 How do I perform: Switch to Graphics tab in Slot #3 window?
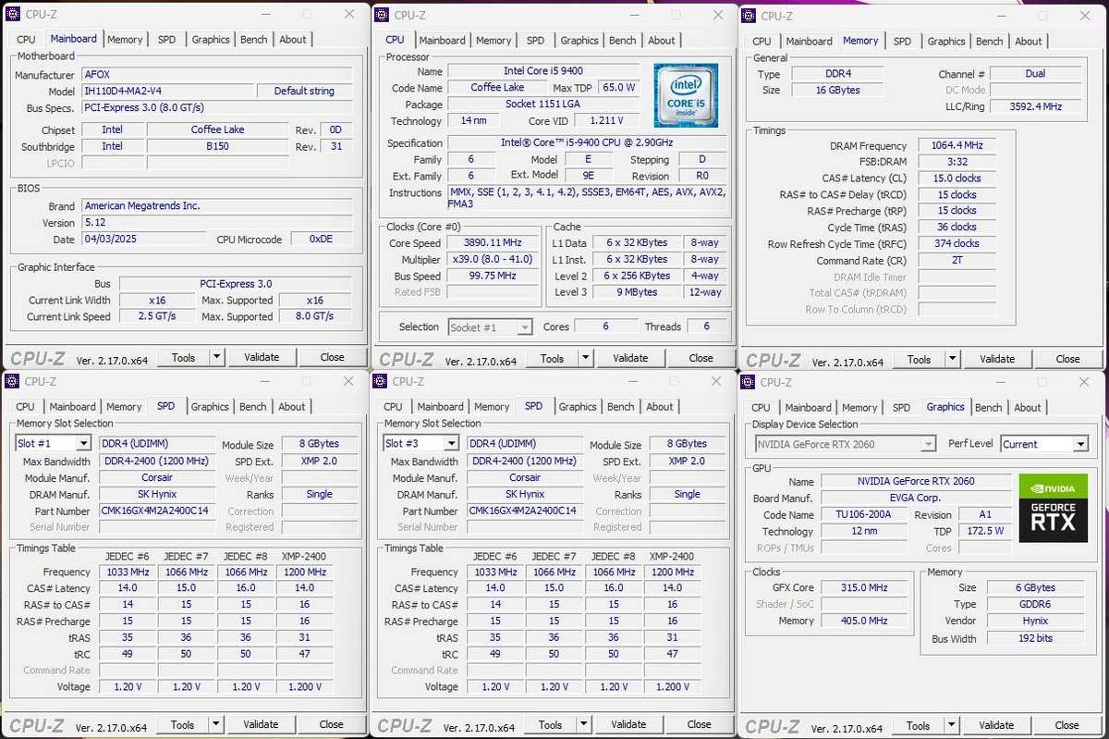click(x=578, y=407)
